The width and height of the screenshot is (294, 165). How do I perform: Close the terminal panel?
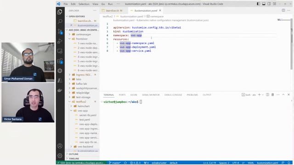289,95
